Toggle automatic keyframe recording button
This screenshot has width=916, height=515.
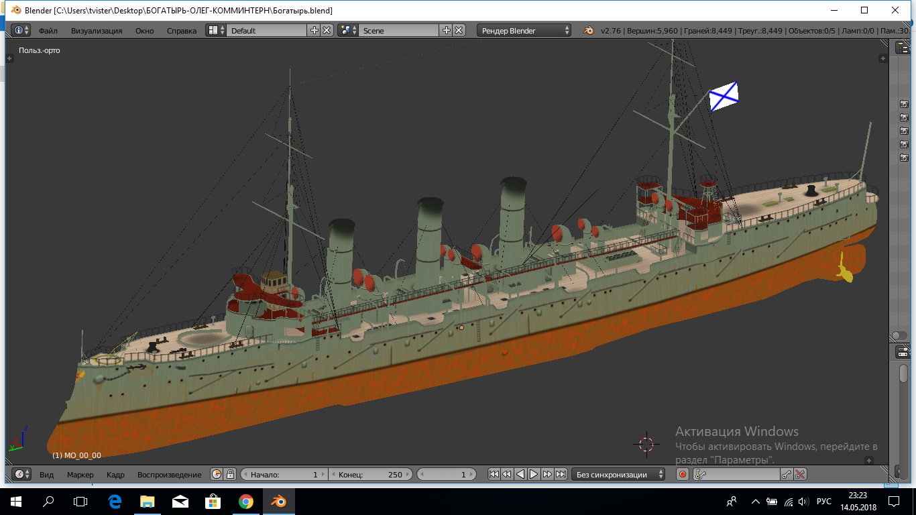683,475
